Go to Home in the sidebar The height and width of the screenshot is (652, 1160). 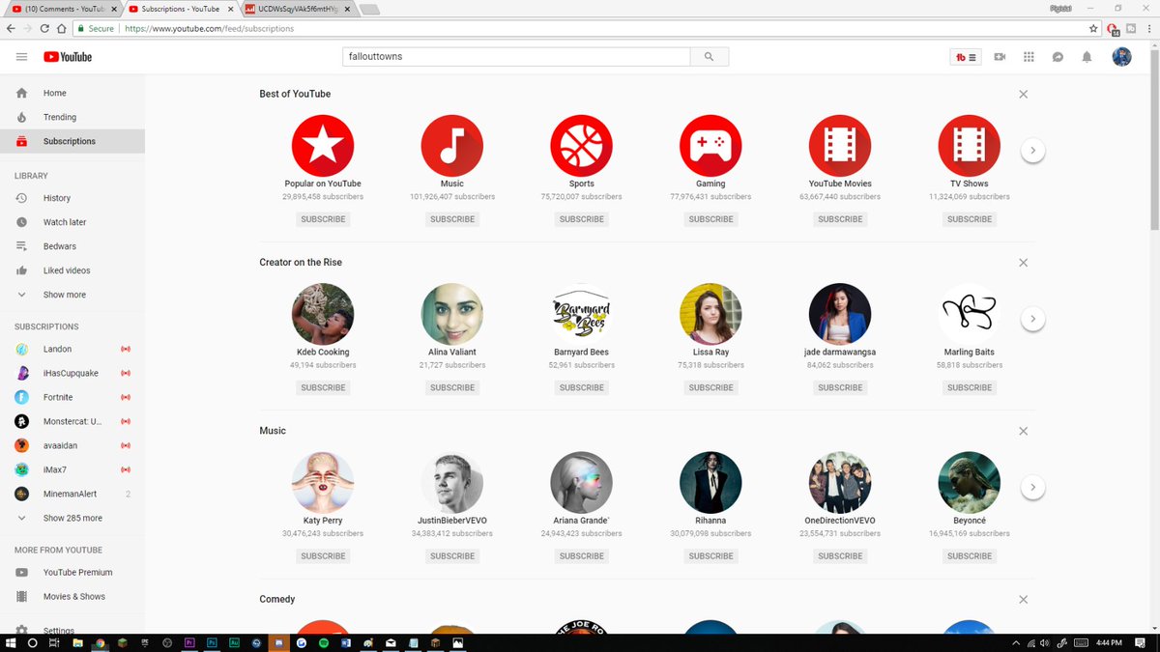click(x=72, y=93)
